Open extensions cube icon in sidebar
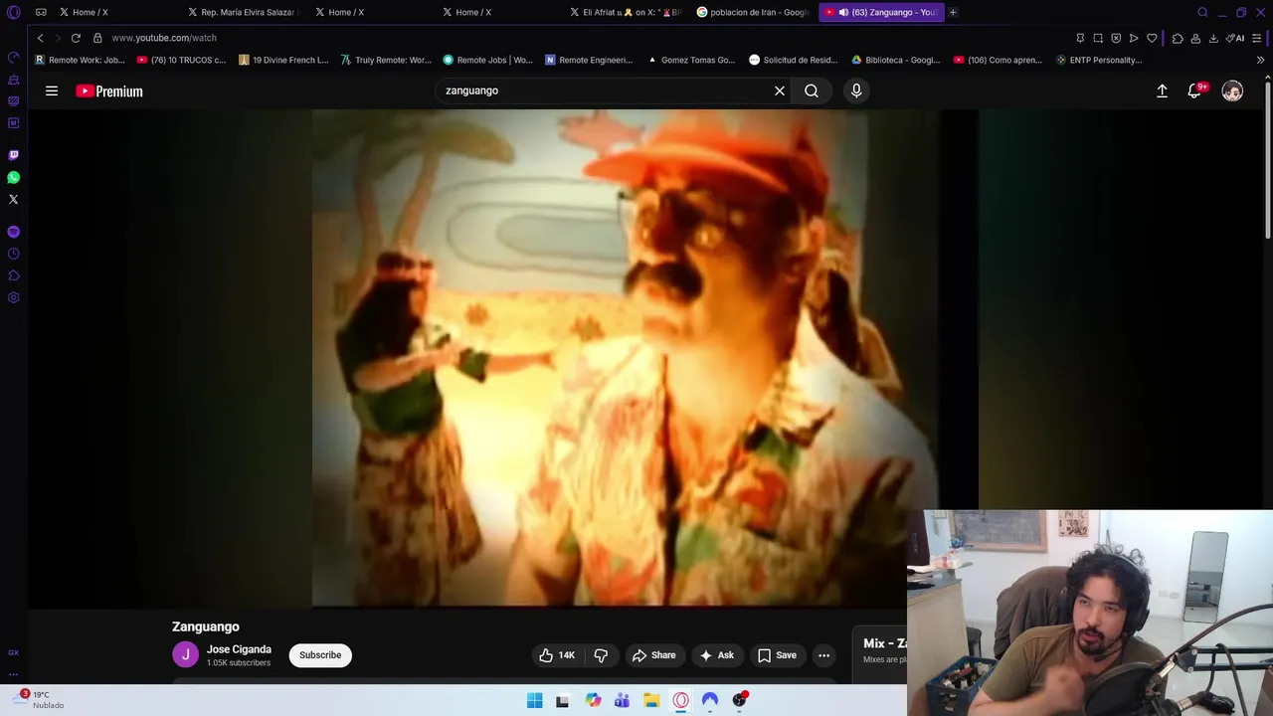Viewport: 1273px width, 716px height. pyautogui.click(x=13, y=275)
